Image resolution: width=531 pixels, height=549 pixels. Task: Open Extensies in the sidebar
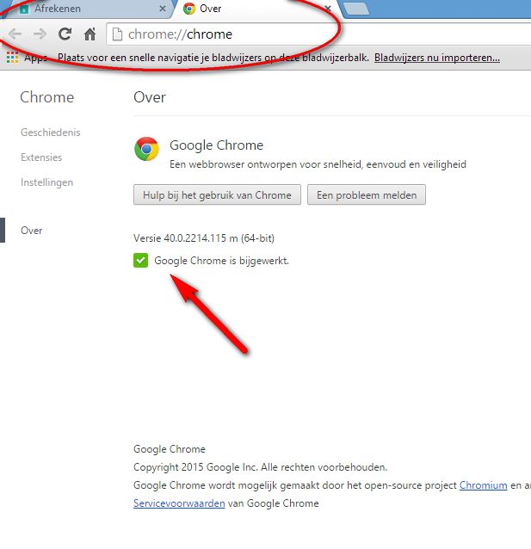click(x=41, y=157)
